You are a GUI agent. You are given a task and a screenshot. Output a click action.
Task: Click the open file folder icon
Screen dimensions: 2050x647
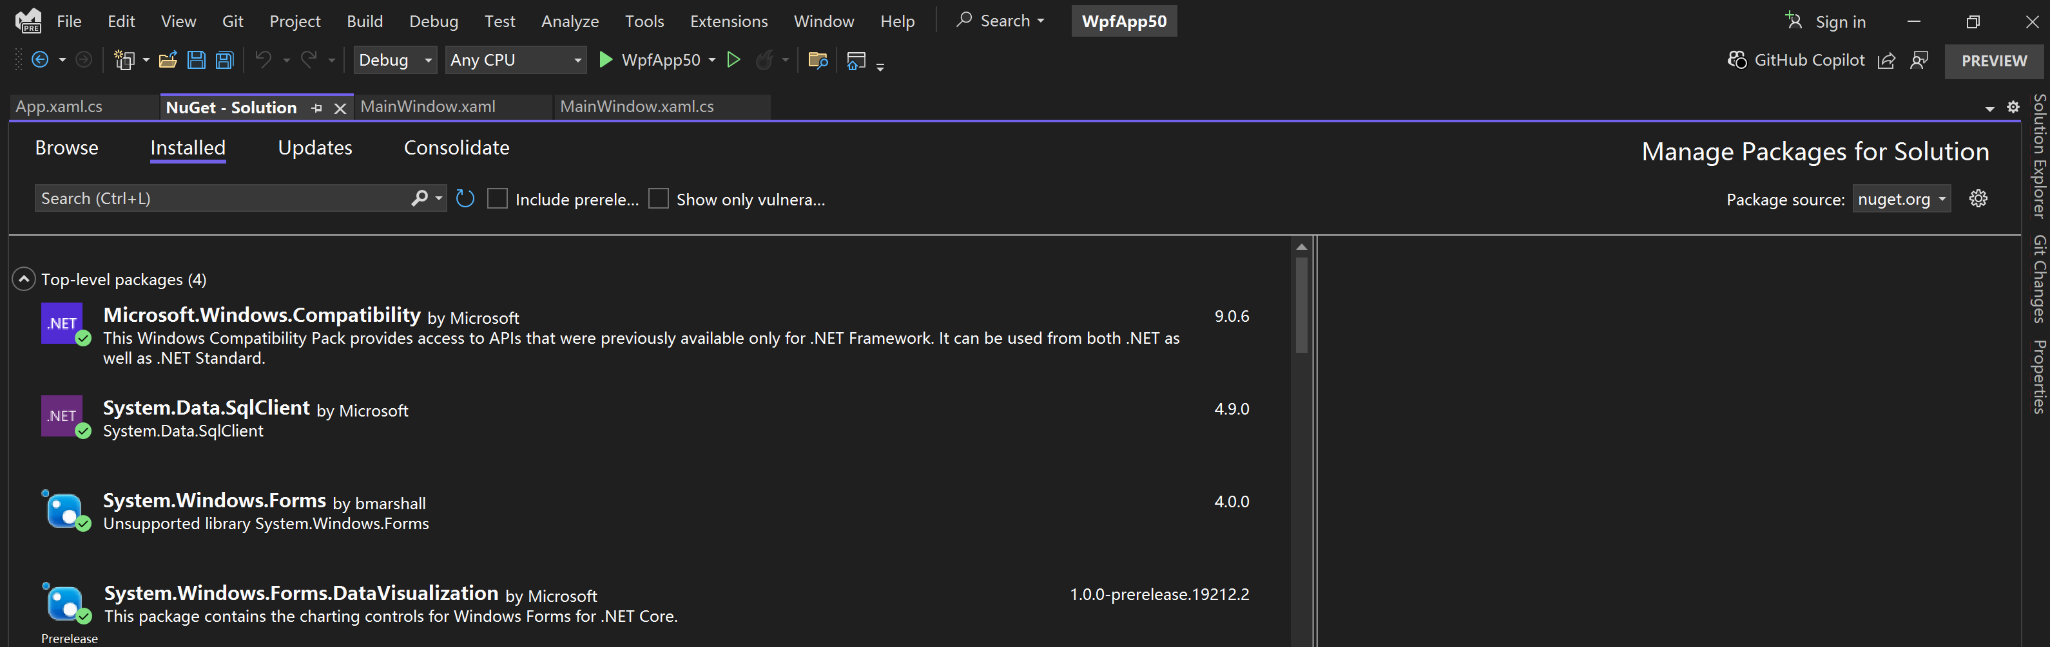168,60
